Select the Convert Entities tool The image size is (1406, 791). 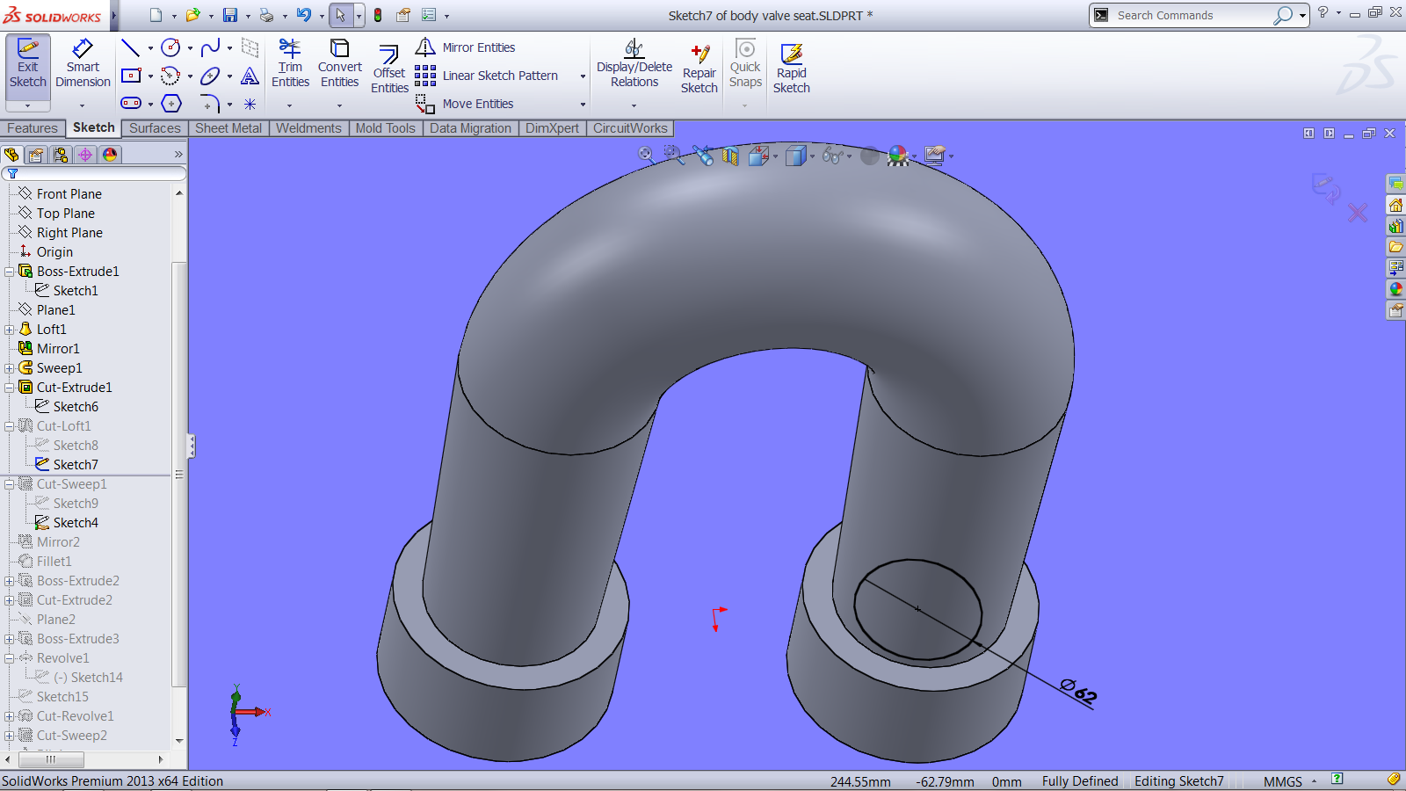(x=339, y=62)
